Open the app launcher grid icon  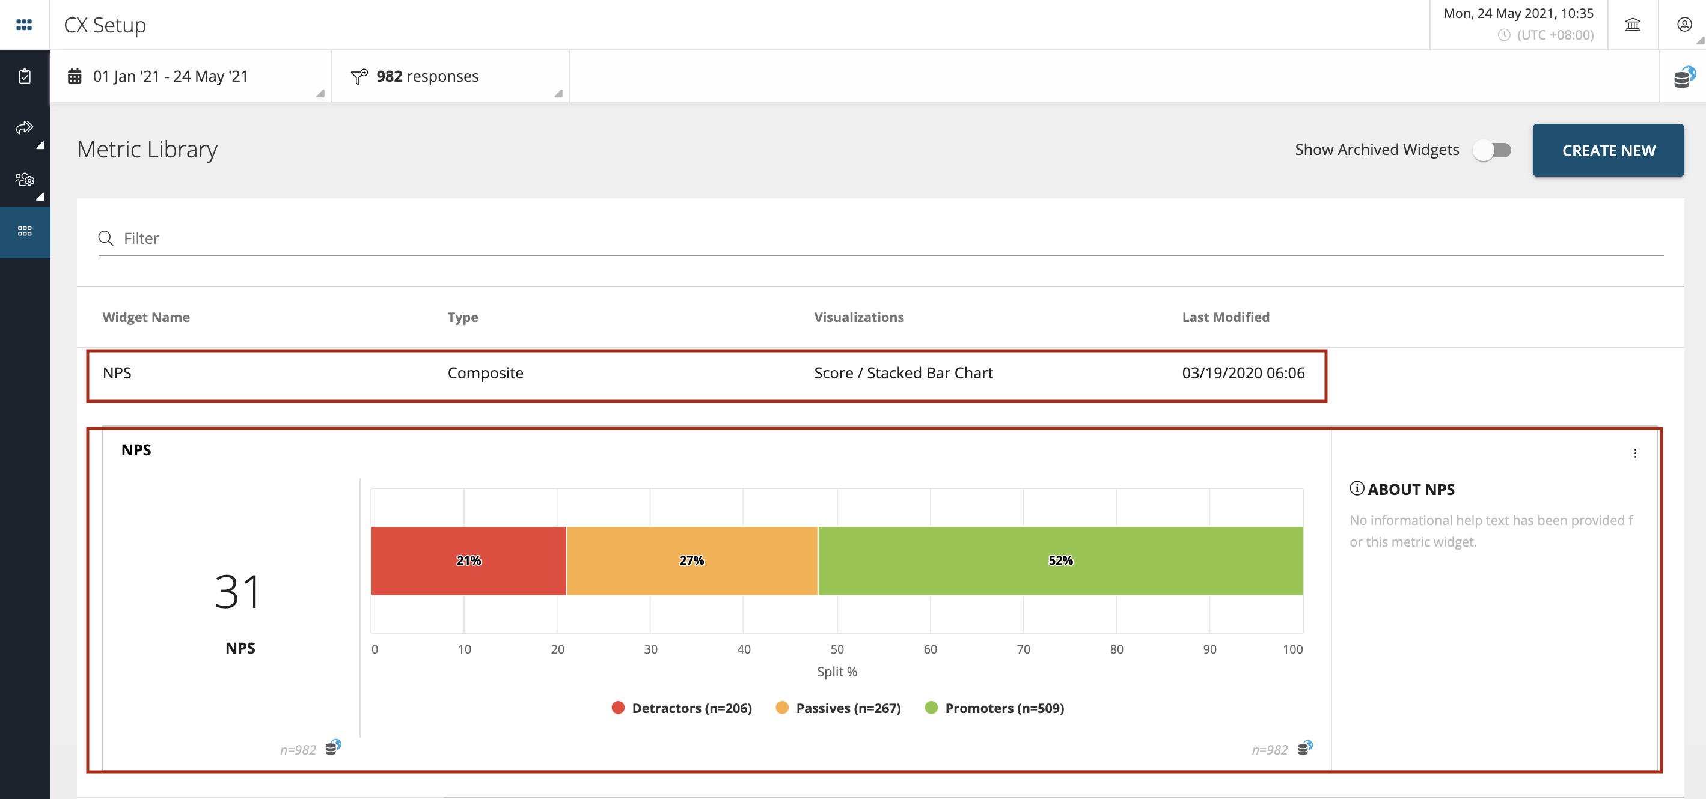24,25
